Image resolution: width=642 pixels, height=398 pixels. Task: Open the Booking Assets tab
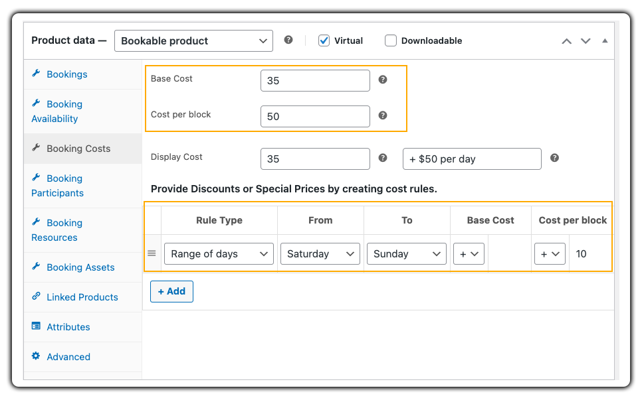pyautogui.click(x=82, y=267)
